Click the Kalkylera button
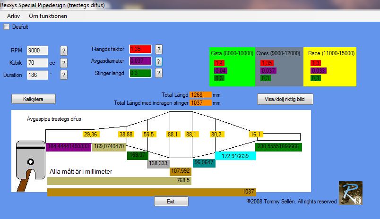 tap(34, 99)
